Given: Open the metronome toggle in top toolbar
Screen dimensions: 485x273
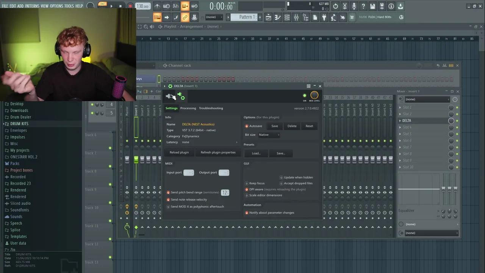Looking at the screenshot, I should pos(157,6).
